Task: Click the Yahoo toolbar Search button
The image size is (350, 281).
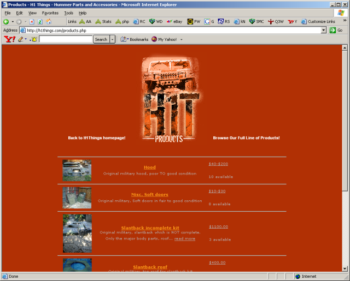Action: point(101,39)
